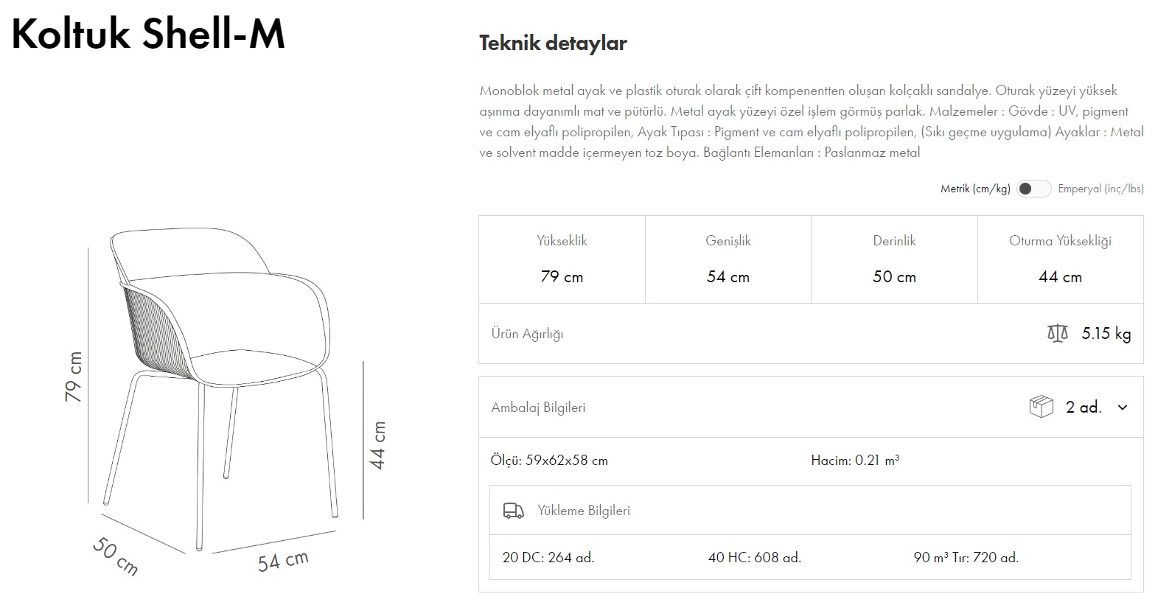
Task: Select the Teknik detaylar heading
Action: click(553, 43)
